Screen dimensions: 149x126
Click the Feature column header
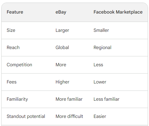pyautogui.click(x=15, y=12)
